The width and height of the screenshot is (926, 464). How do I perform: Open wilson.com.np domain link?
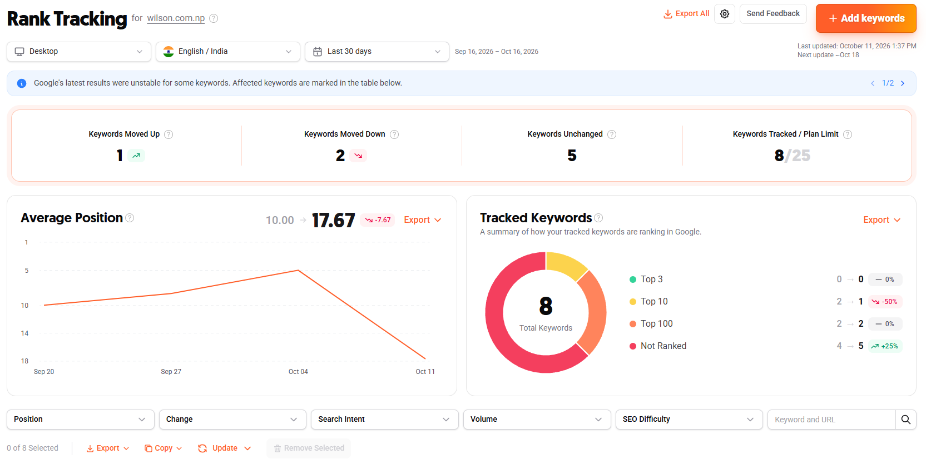tap(176, 18)
